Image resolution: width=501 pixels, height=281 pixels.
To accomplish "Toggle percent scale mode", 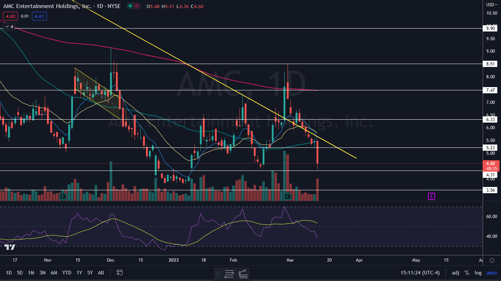I will coord(467,273).
